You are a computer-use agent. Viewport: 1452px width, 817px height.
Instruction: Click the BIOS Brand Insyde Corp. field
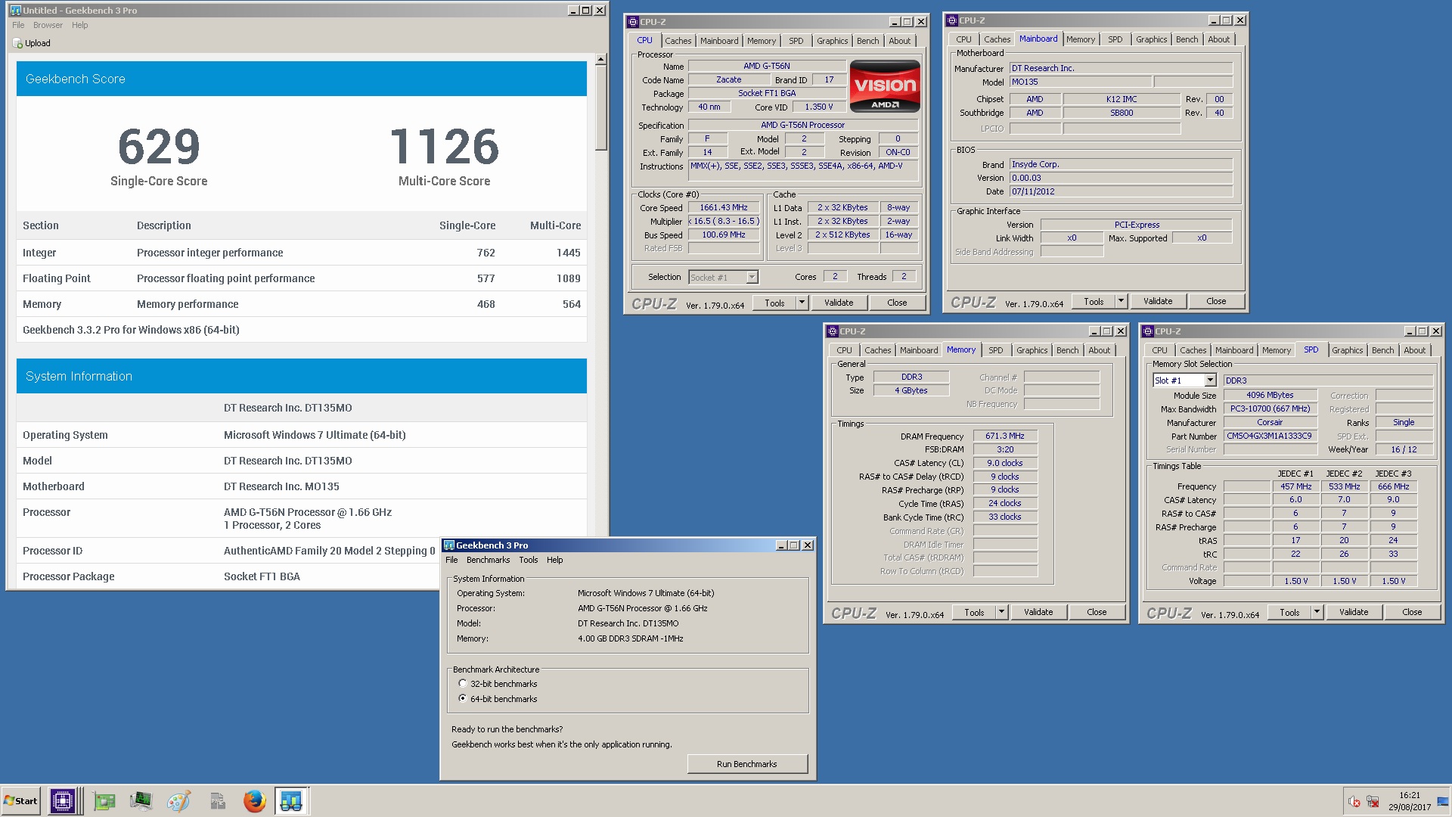coord(1121,165)
